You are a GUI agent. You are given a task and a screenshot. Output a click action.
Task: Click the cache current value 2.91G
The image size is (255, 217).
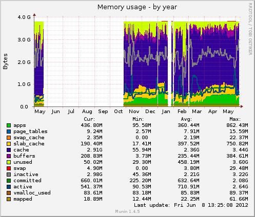click(x=95, y=150)
